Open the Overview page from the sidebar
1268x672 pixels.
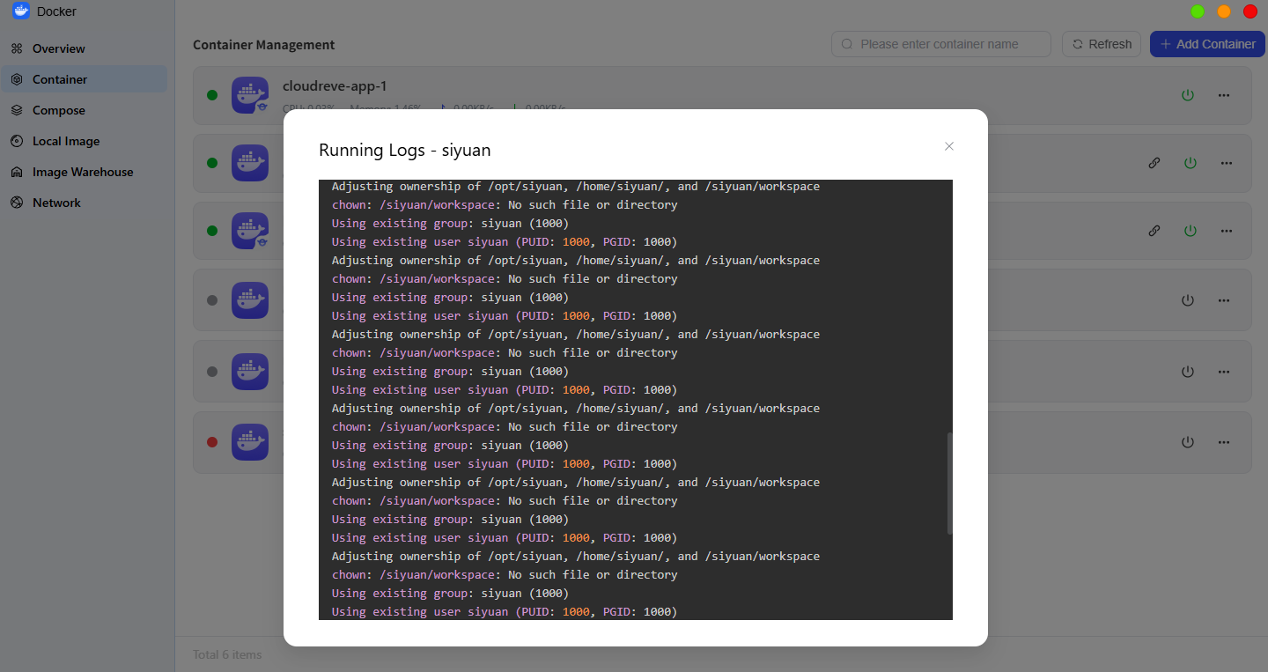[x=84, y=48]
